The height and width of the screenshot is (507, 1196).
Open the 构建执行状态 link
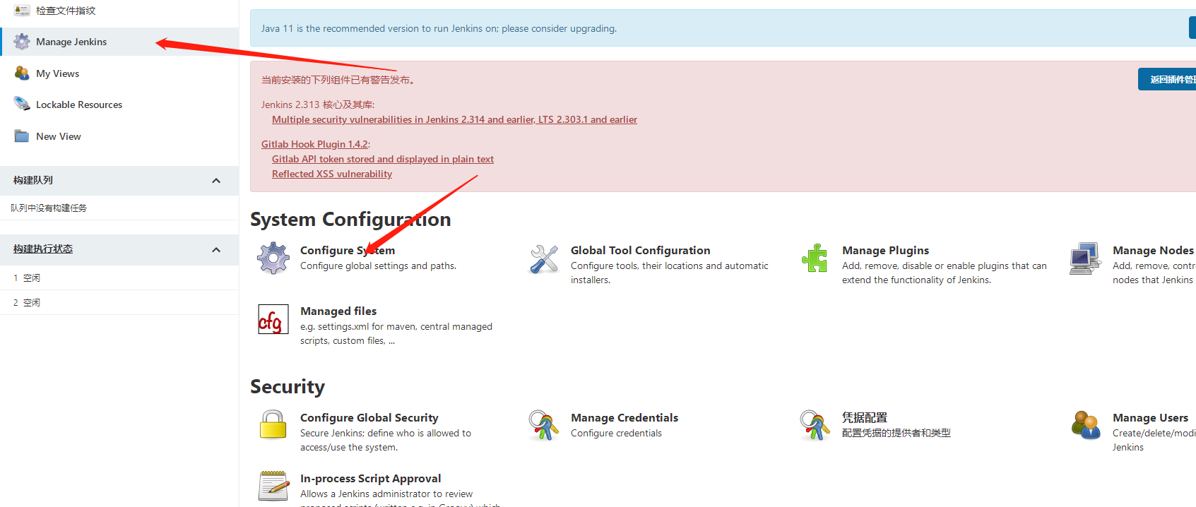[43, 249]
